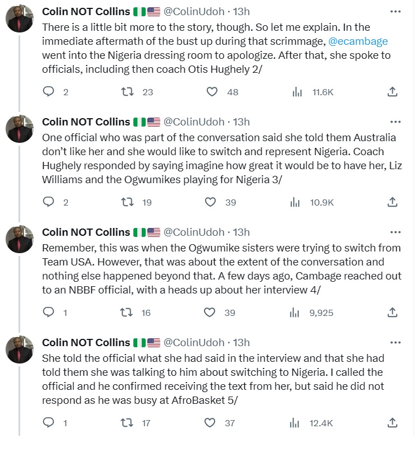This screenshot has height=452, width=418.
Task: Open more options for tweet ending 3/
Action: point(395,122)
